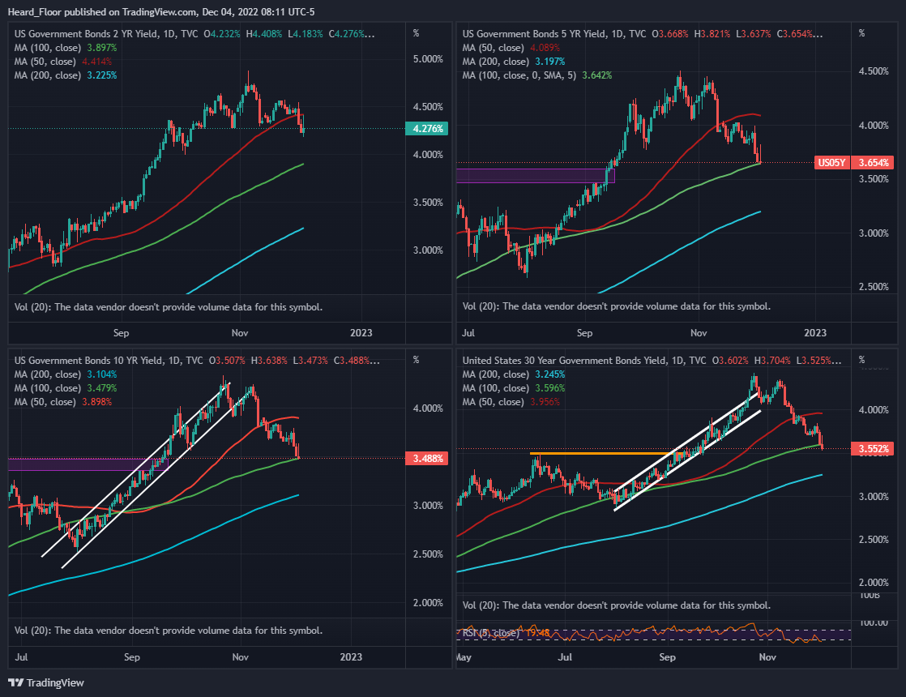Viewport: 906px width, 697px height.
Task: Select MA (200, close) 3.245% in 30 YR chart
Action: click(514, 374)
